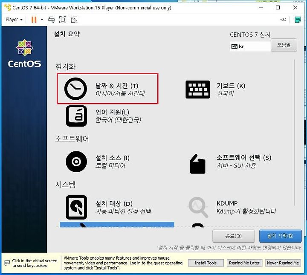Click VMware app icon in title bar
This screenshot has width=307, height=275.
pos(7,8)
